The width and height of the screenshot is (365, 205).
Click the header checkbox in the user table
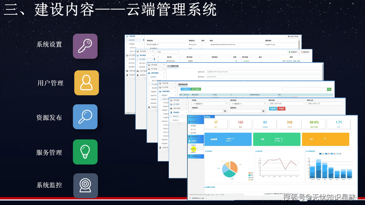click(x=158, y=57)
